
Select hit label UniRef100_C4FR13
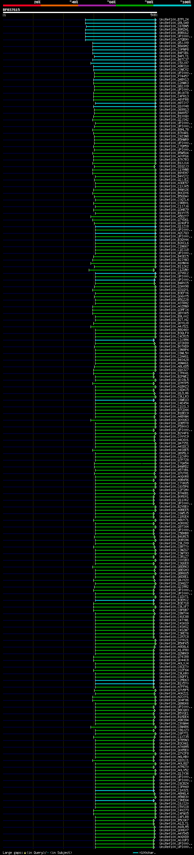[x=174, y=96]
